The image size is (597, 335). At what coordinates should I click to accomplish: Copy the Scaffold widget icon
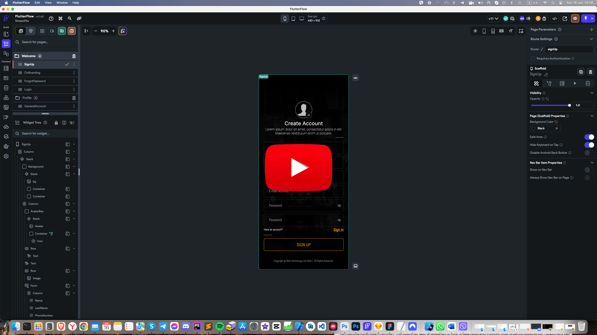pos(581,72)
